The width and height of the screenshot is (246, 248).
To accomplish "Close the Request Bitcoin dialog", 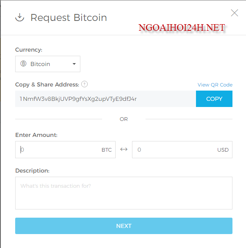I will click(x=235, y=13).
